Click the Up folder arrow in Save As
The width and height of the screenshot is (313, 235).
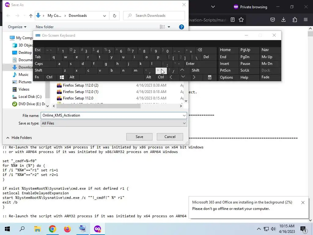(x=31, y=16)
